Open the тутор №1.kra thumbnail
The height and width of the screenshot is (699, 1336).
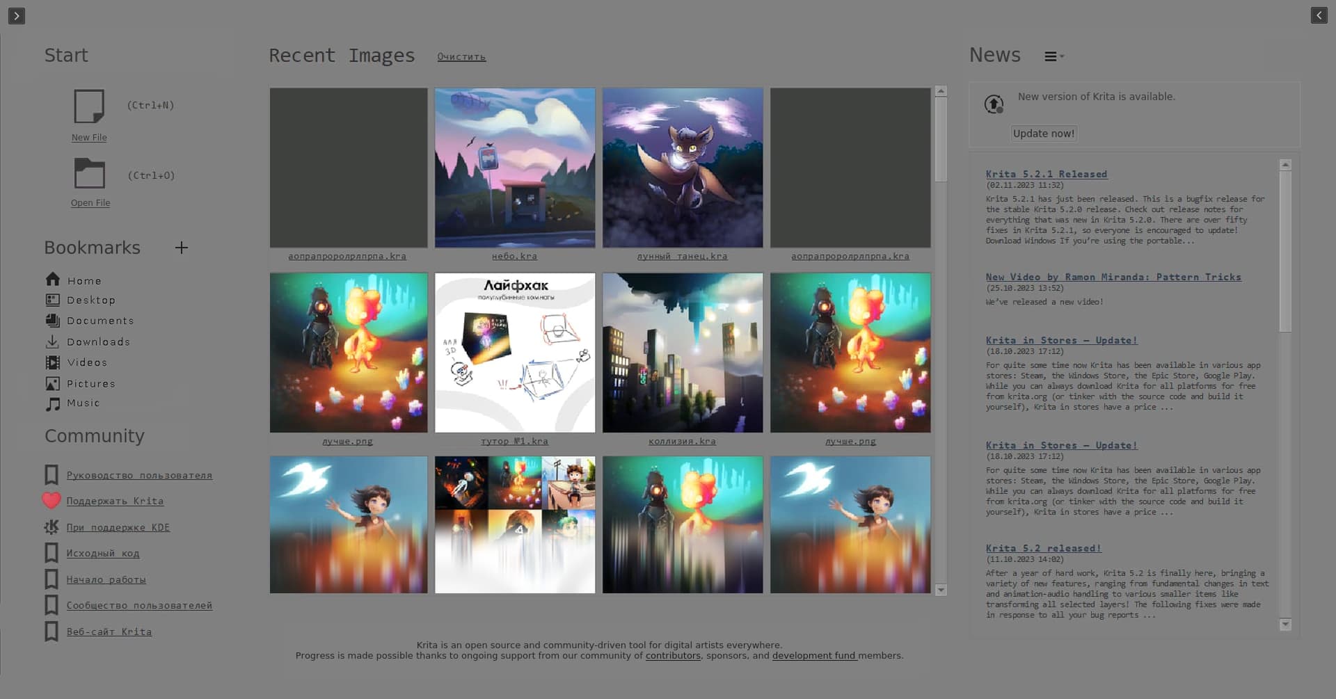(x=515, y=353)
